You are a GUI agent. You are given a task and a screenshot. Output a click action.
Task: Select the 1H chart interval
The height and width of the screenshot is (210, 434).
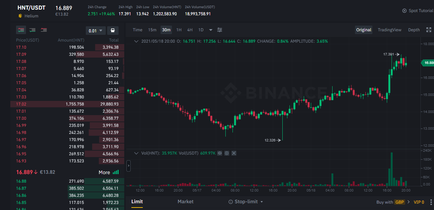coord(179,30)
